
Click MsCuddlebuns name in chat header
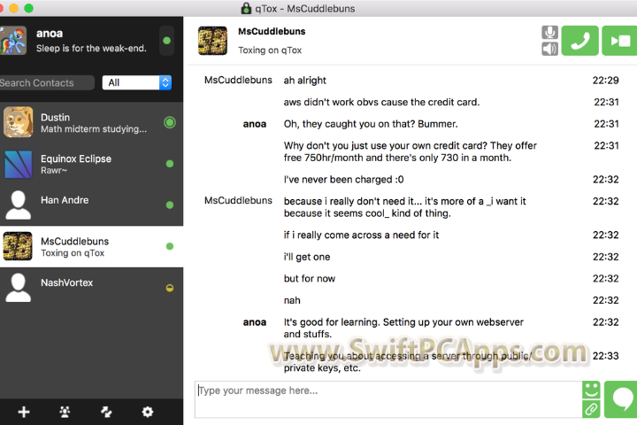pyautogui.click(x=272, y=31)
